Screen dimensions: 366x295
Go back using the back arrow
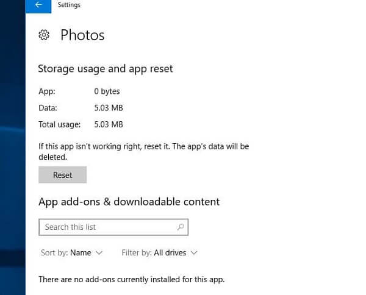38,5
